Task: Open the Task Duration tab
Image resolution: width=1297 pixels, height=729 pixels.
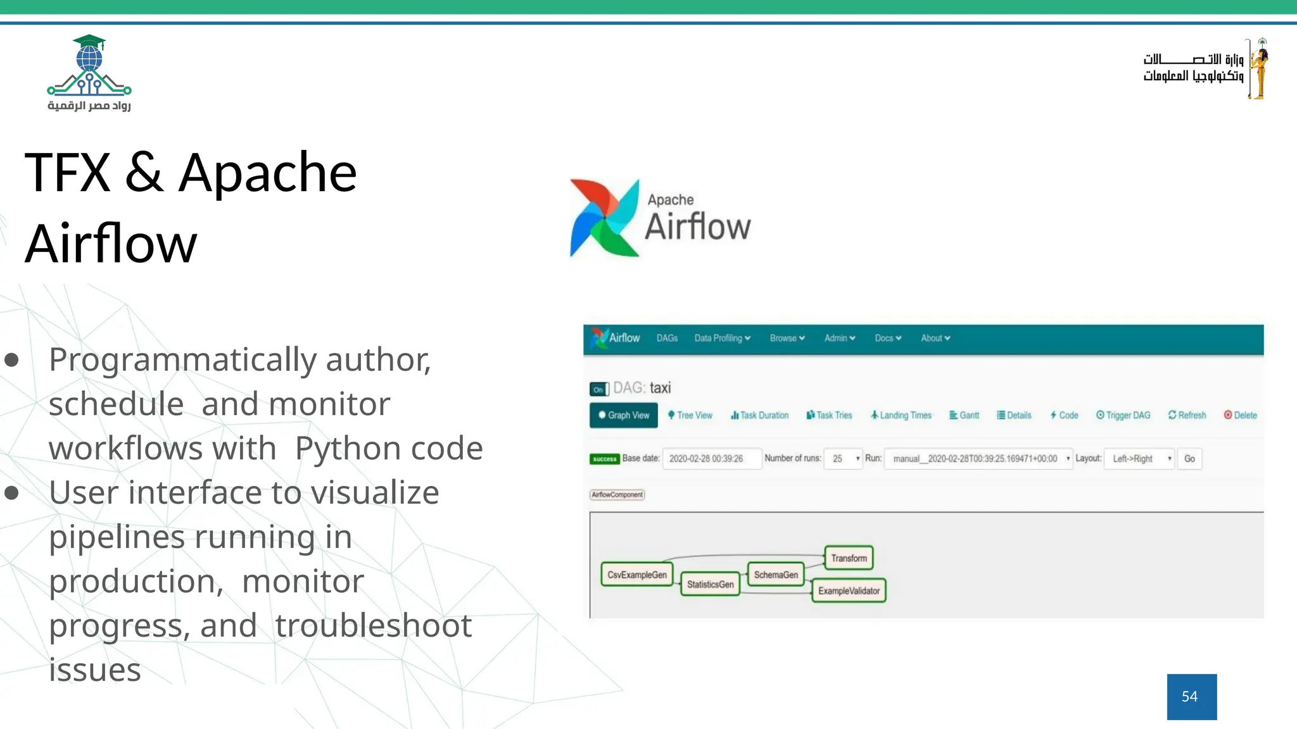Action: pyautogui.click(x=759, y=415)
